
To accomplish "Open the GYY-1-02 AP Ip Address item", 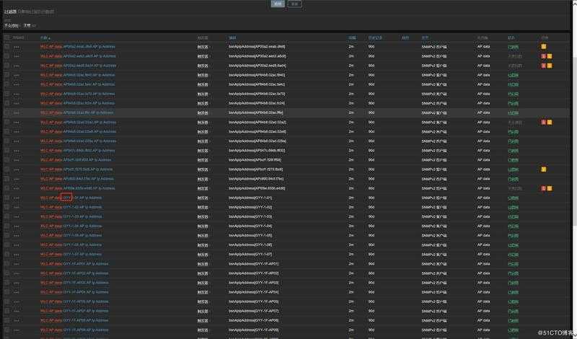I will (82, 207).
